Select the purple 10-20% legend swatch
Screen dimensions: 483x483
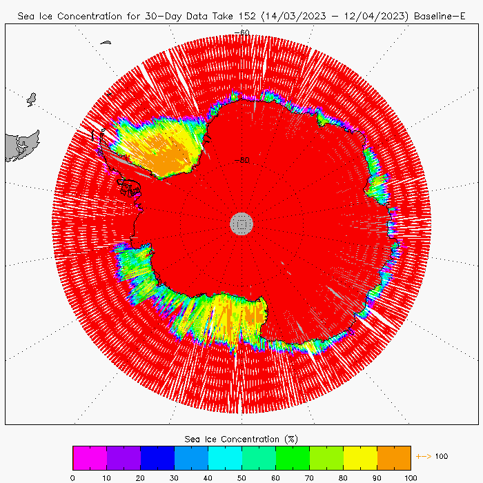(x=123, y=457)
